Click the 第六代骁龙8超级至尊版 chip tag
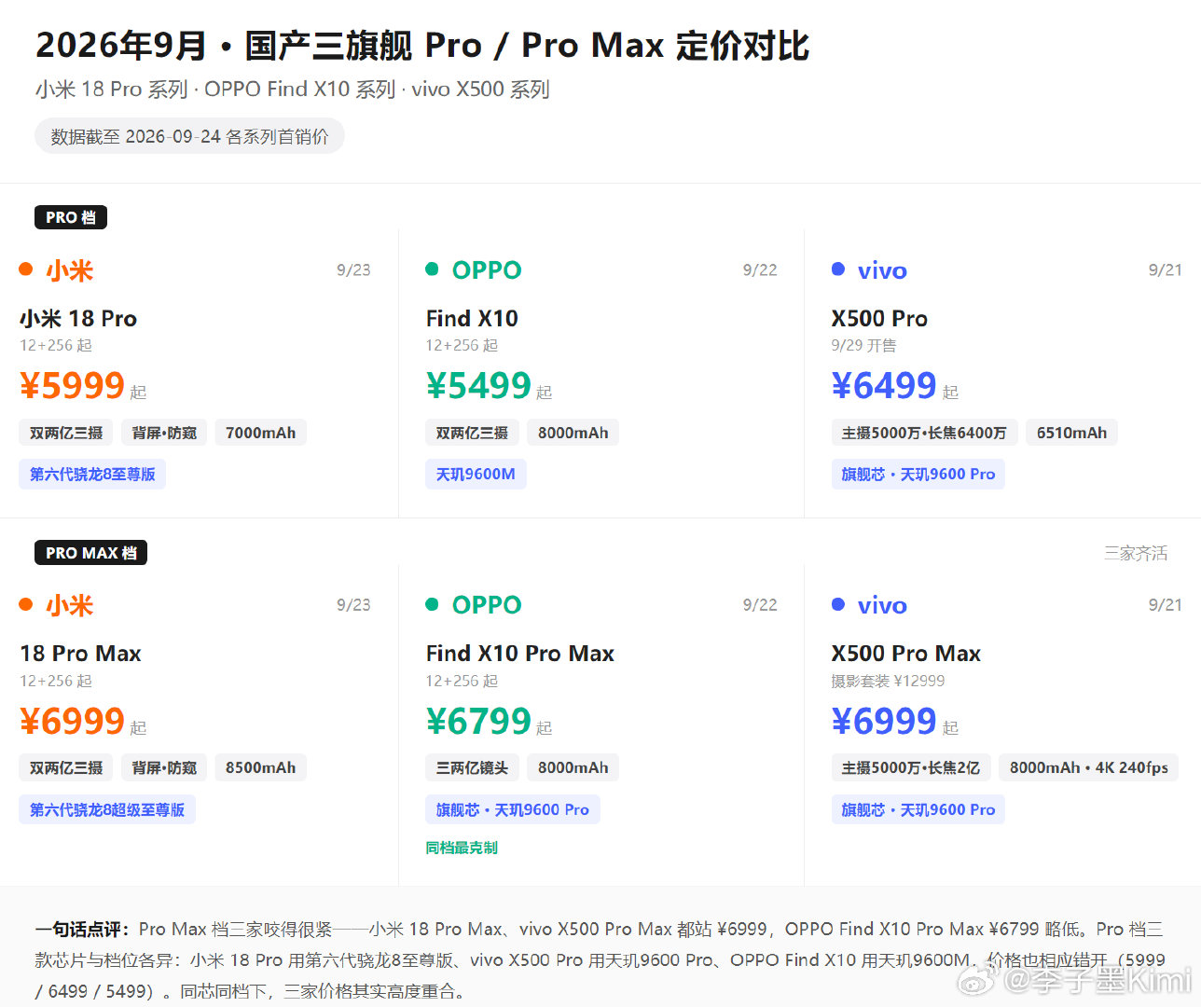This screenshot has height=1007, width=1201. [107, 809]
